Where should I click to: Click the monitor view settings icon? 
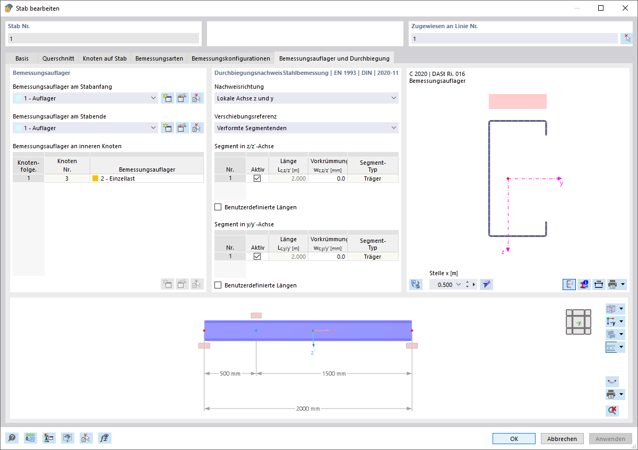tap(67, 438)
